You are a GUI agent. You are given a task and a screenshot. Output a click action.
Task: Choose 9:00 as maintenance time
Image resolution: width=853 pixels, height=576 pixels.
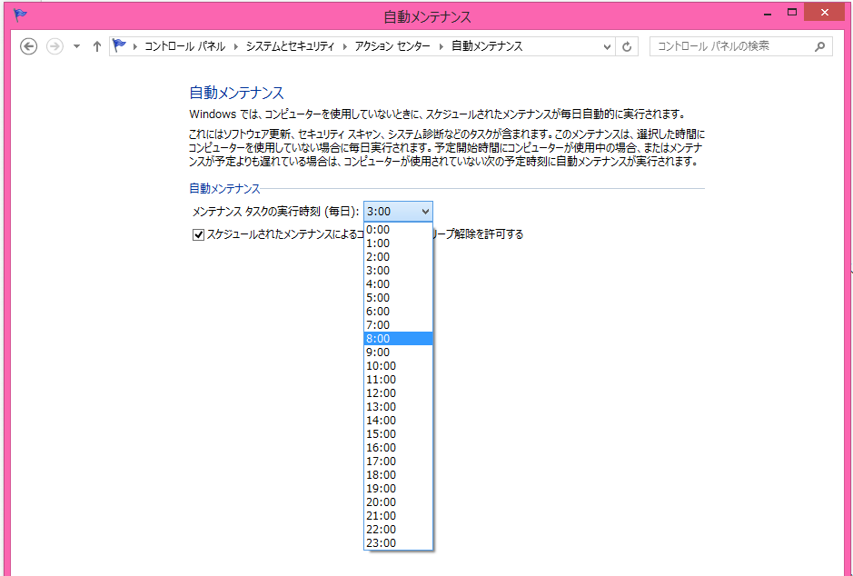(398, 352)
